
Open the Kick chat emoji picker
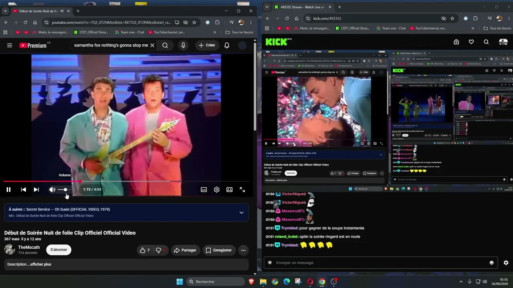point(492,263)
